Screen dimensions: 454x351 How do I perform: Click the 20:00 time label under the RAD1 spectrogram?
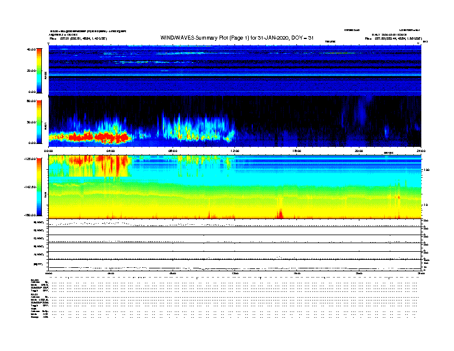pos(359,151)
